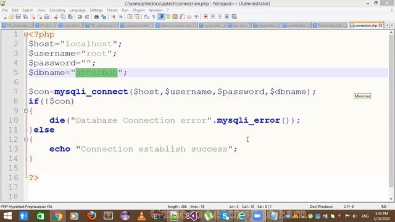Click the Paste toolbar icon
This screenshot has height=222, width=395.
tap(70, 17)
